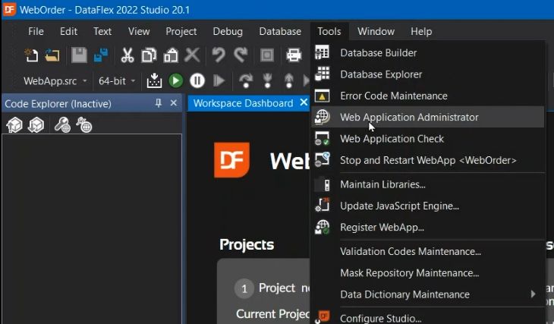
Task: Click the Save All icon
Action: 101,55
